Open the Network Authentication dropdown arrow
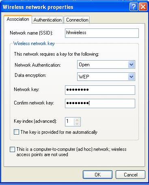This screenshot has height=185, width=149. pyautogui.click(x=131, y=65)
